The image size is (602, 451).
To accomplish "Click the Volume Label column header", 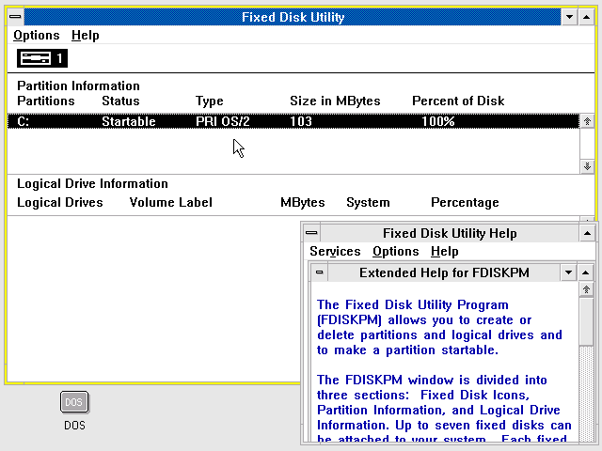I will pos(171,202).
